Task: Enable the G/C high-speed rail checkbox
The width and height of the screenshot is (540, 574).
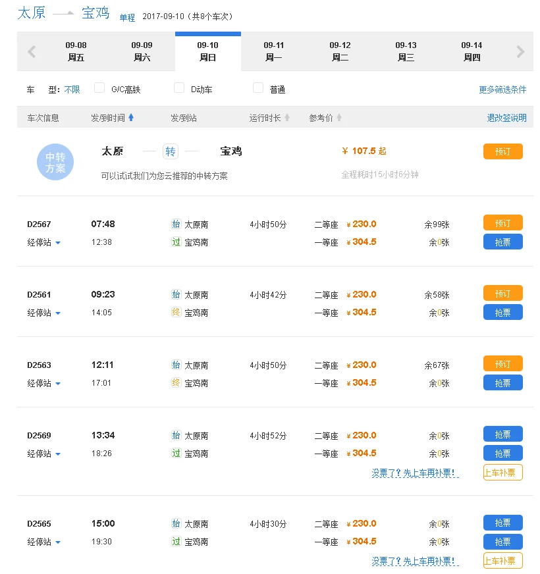Action: (100, 88)
